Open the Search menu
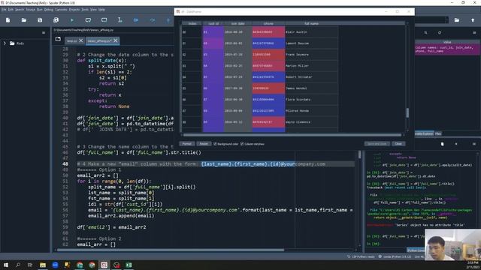Screen dimensions: 481x270 click(x=20, y=10)
